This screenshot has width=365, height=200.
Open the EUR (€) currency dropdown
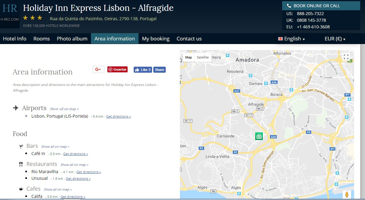(x=335, y=39)
